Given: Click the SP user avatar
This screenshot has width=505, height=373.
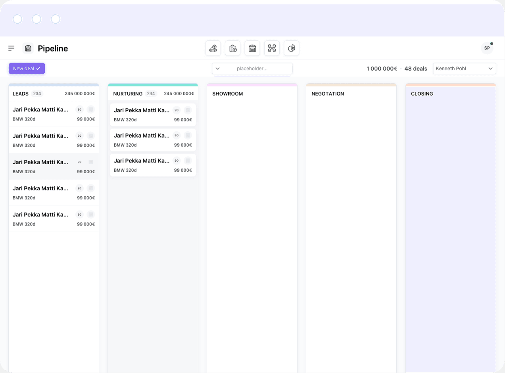Looking at the screenshot, I should pyautogui.click(x=487, y=48).
